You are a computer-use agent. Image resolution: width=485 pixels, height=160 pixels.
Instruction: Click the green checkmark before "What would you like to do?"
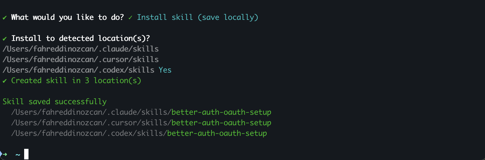5,17
